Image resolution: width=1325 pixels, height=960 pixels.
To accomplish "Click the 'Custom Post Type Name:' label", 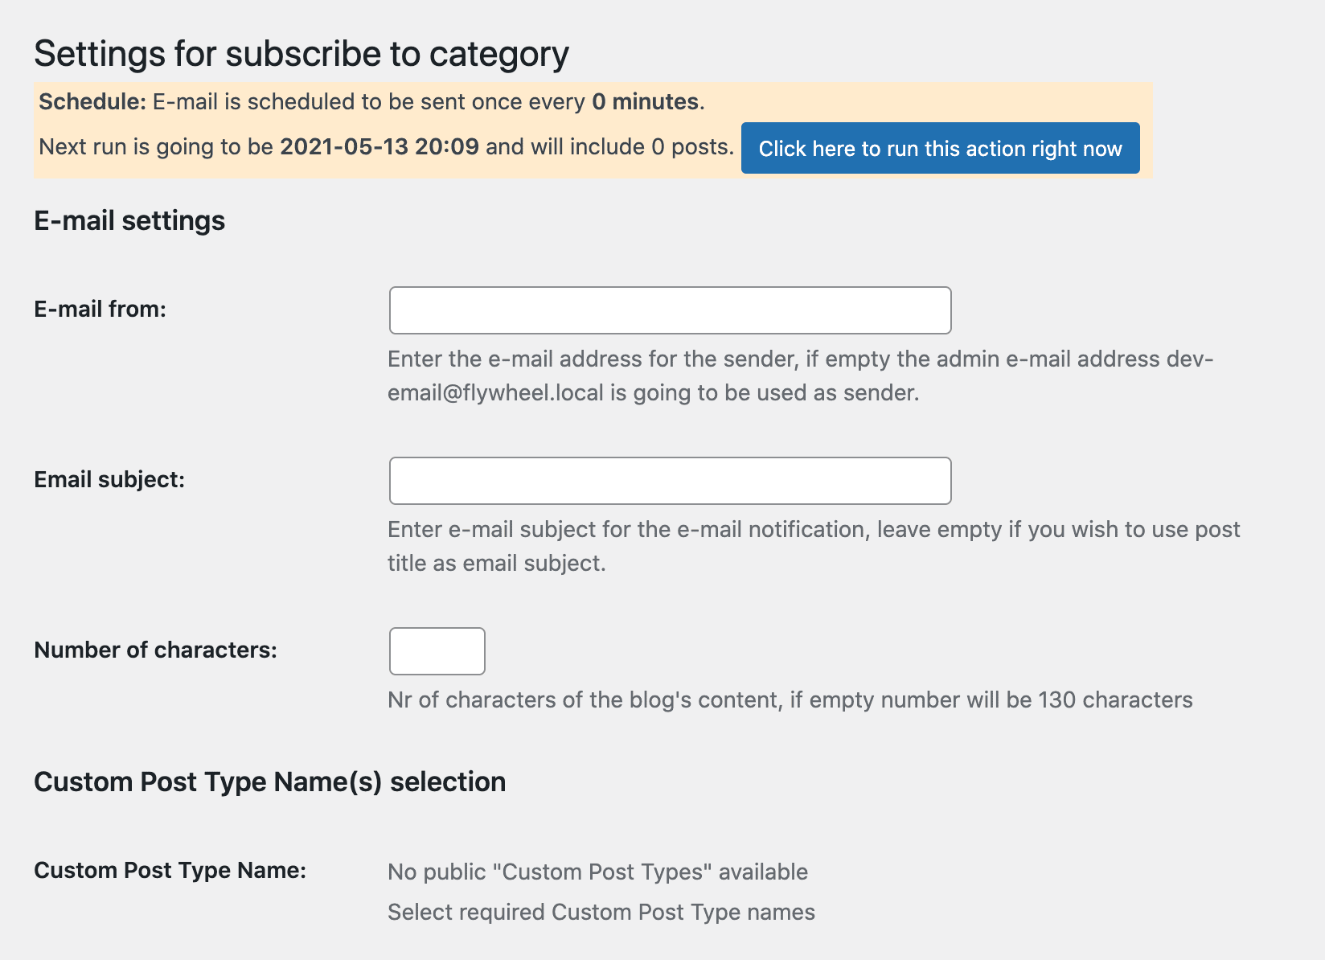I will 169,870.
